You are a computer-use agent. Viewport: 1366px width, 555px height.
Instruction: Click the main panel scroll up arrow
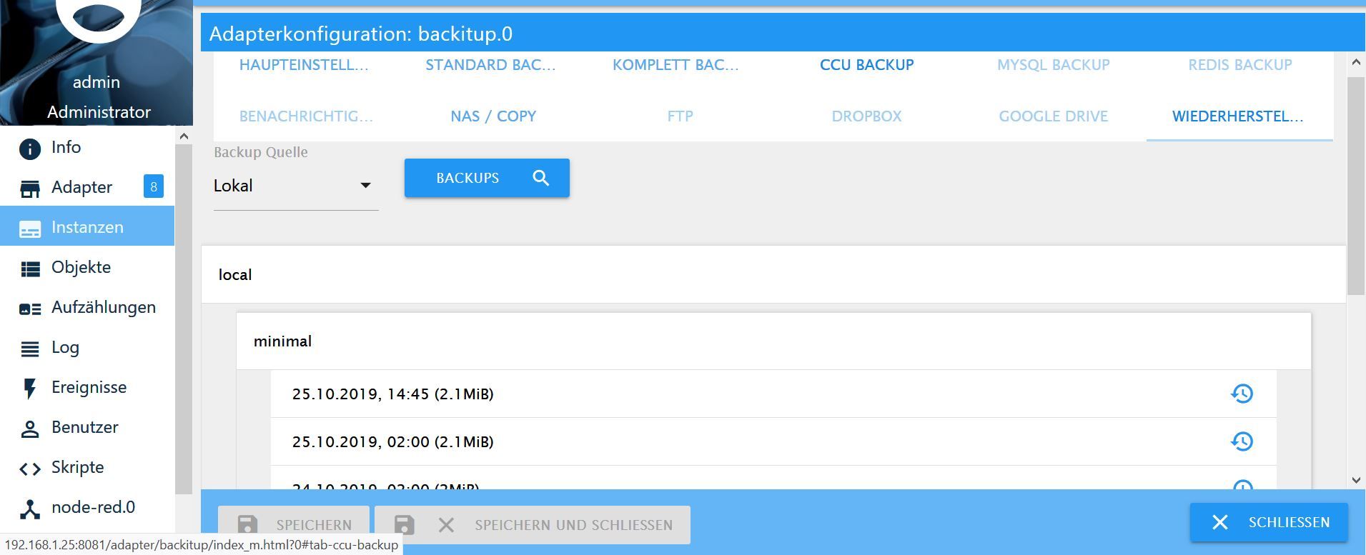pyautogui.click(x=1356, y=62)
